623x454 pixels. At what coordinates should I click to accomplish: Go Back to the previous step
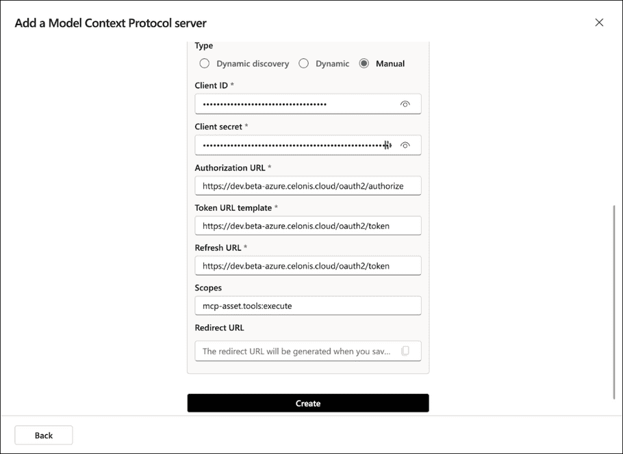coord(43,435)
